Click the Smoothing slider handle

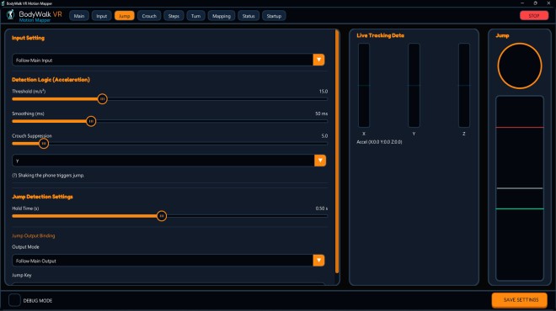pyautogui.click(x=91, y=121)
